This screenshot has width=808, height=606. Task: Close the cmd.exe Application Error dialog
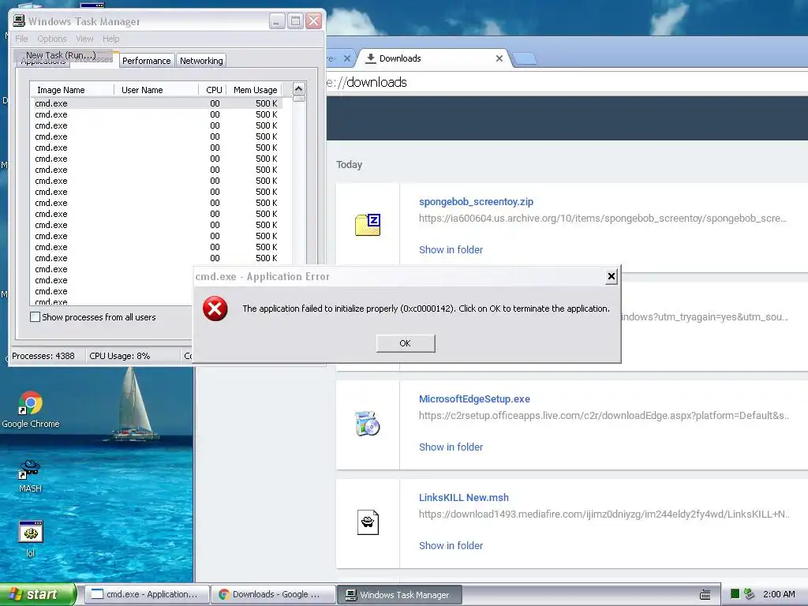tap(612, 277)
